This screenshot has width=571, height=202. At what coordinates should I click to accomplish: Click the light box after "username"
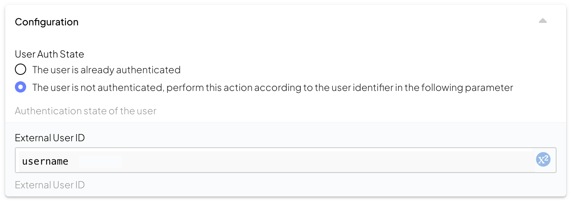point(101,161)
